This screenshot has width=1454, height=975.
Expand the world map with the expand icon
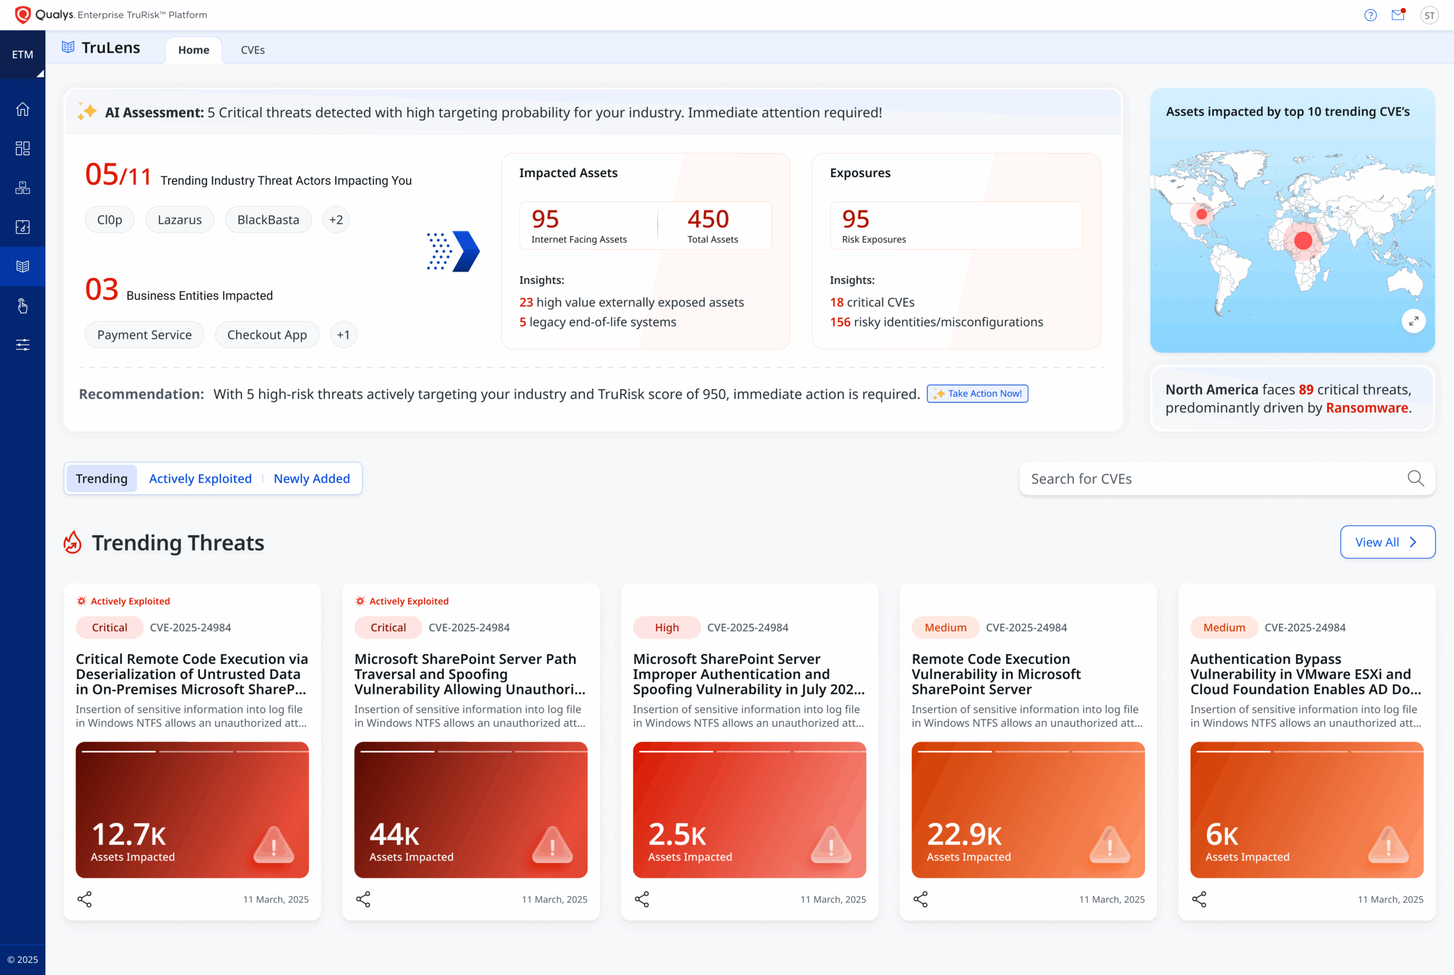click(x=1413, y=321)
